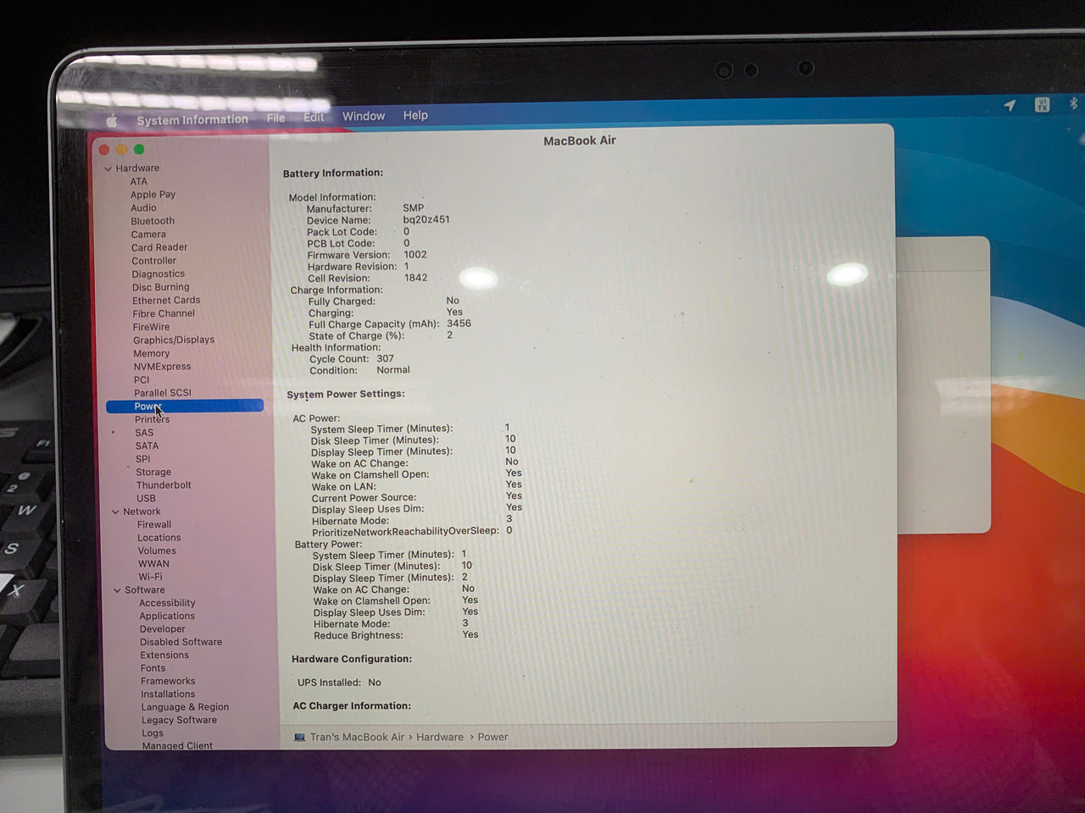
Task: Select the highlighted Power item
Action: click(185, 406)
